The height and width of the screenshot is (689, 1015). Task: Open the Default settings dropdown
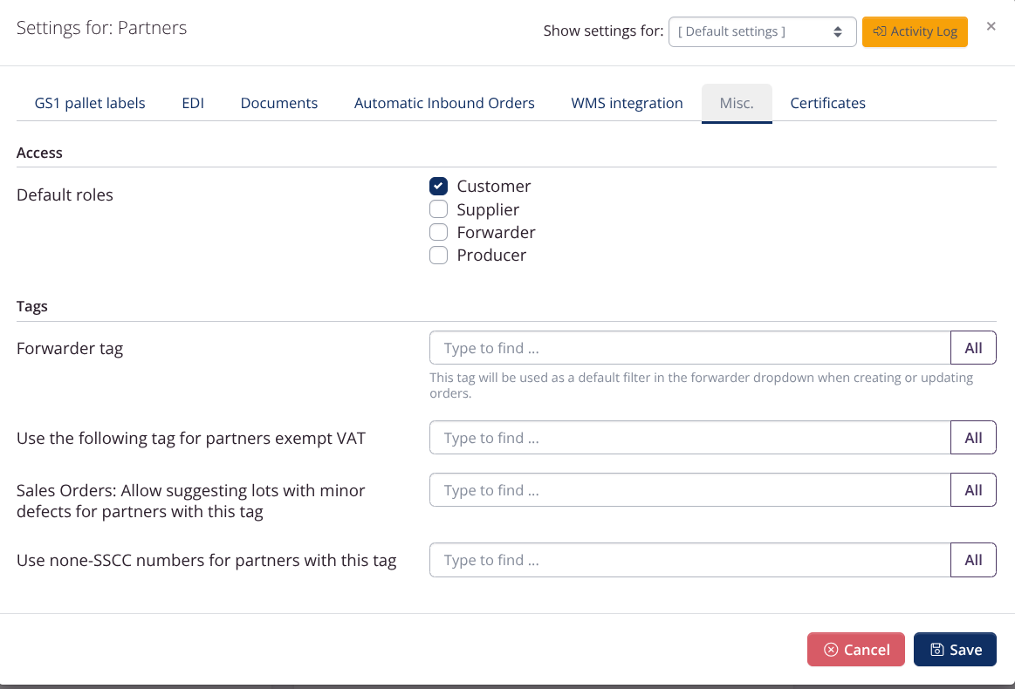762,31
